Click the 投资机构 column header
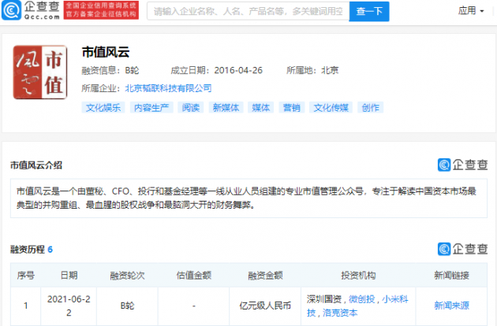The width and height of the screenshot is (497, 326). 358,276
